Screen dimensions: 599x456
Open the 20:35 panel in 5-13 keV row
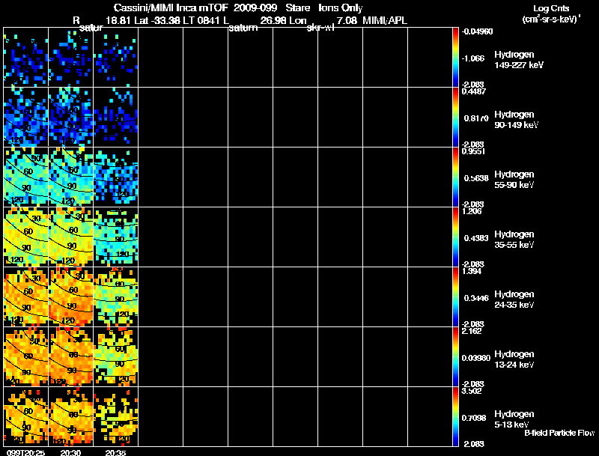pos(115,416)
